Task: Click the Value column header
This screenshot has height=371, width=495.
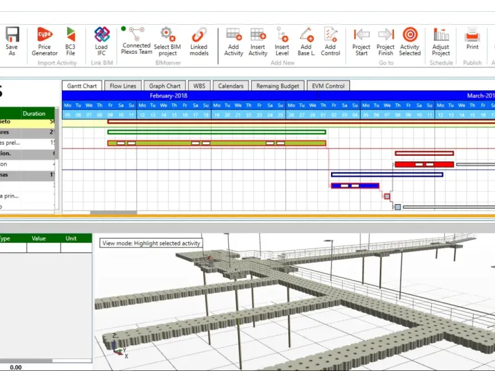Action: (39, 239)
